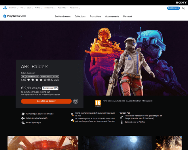Expand the Jeux dropdown menu
This screenshot has width=188, height=150.
(x=30, y=8)
